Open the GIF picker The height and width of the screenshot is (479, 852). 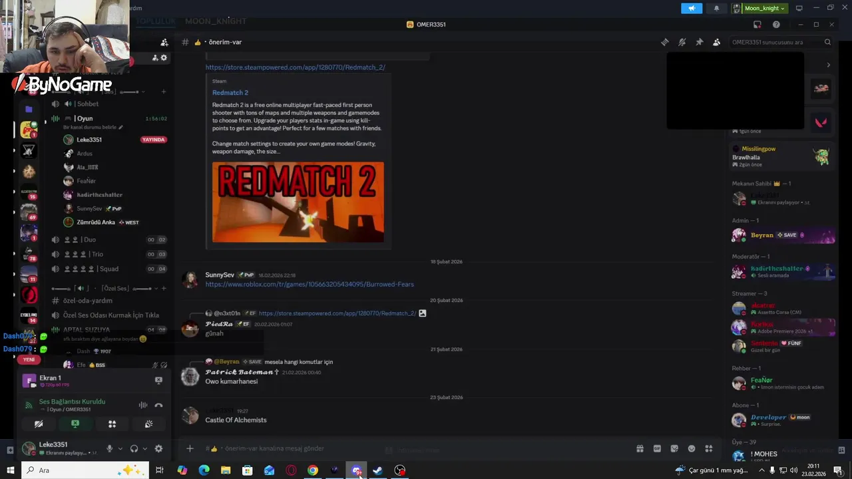coord(657,448)
